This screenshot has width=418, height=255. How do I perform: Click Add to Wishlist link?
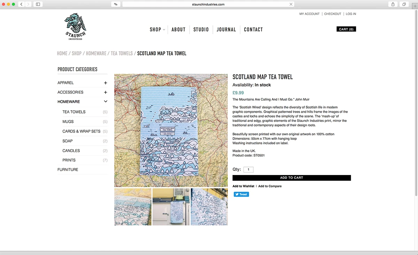point(243,186)
